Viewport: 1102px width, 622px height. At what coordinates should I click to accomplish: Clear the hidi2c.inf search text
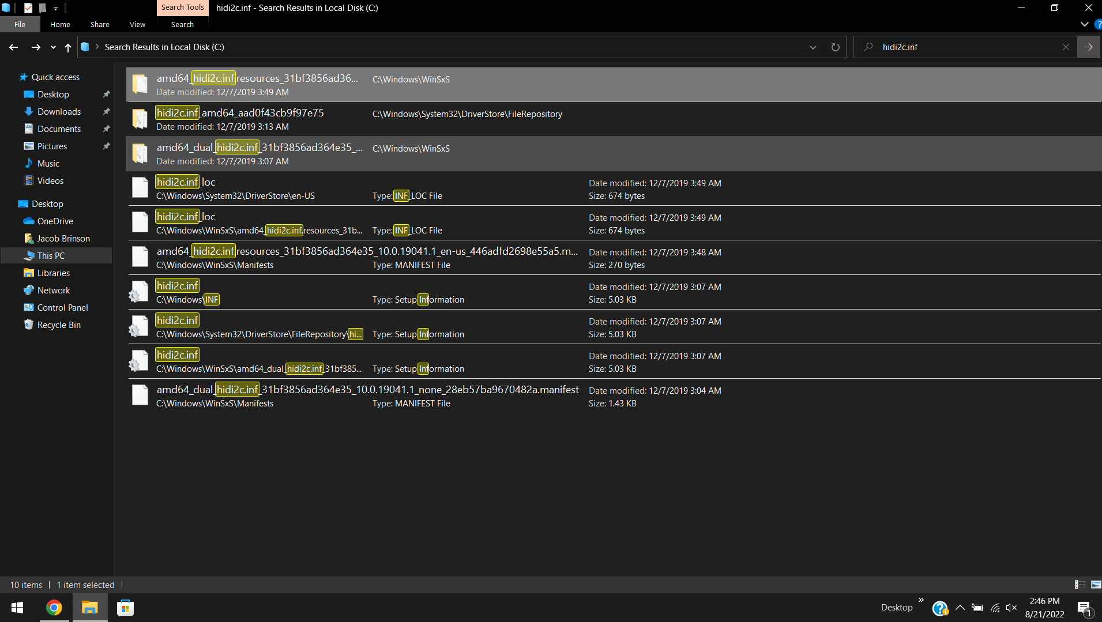pyautogui.click(x=1066, y=47)
